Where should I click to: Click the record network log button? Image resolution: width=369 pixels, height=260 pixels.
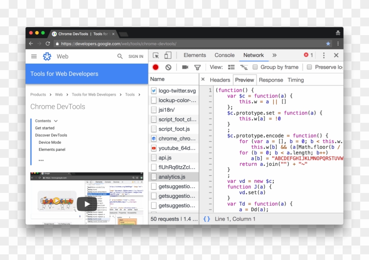click(156, 67)
